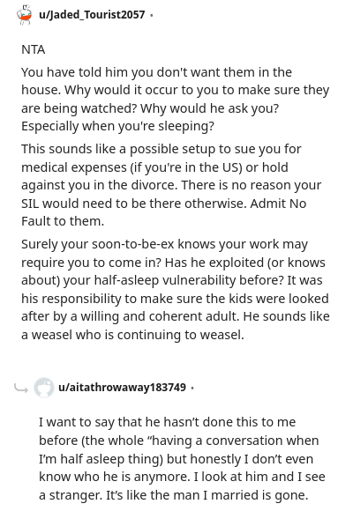Viewport: 353px width, 526px height.
Task: Click the words "half-asleep vulnerability before?"
Action: [189, 281]
